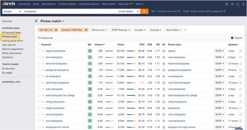Click the monitor icon in the header

pyautogui.click(x=238, y=4)
